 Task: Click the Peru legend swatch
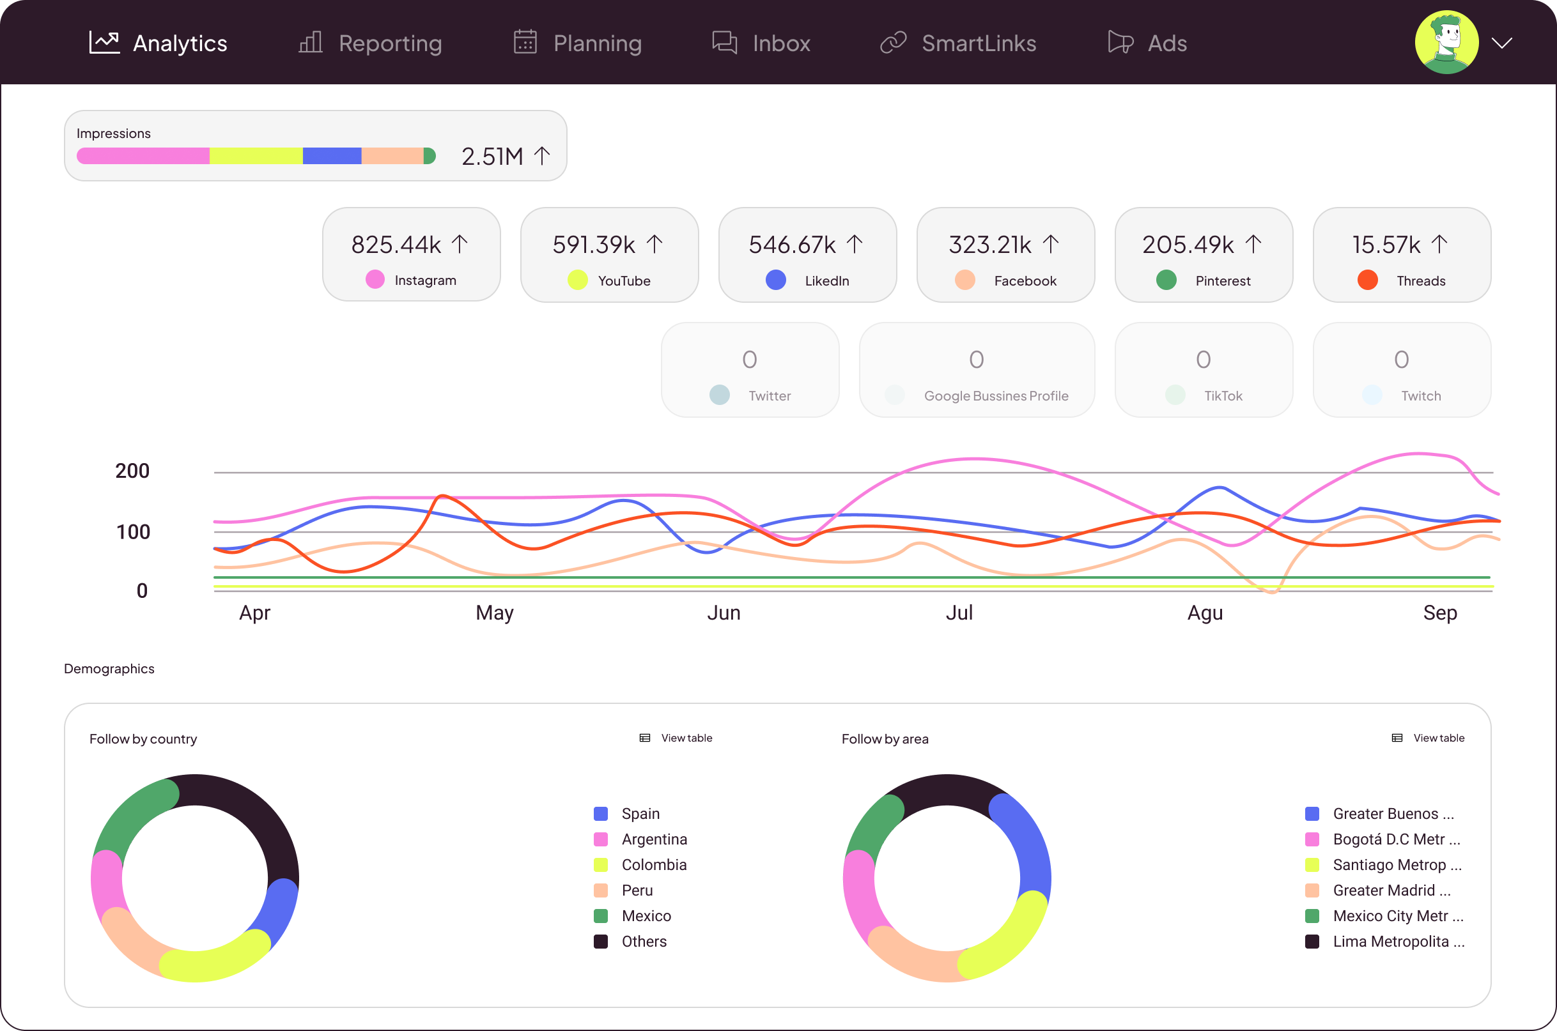tap(601, 891)
